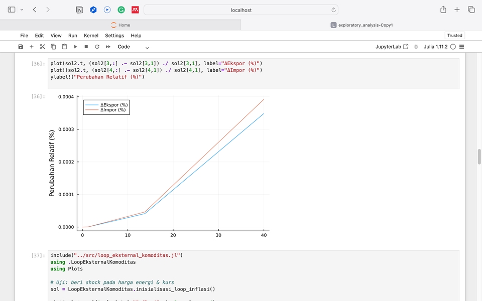The image size is (482, 301).
Task: Open notebook in JupyterLab link
Action: coord(392,47)
